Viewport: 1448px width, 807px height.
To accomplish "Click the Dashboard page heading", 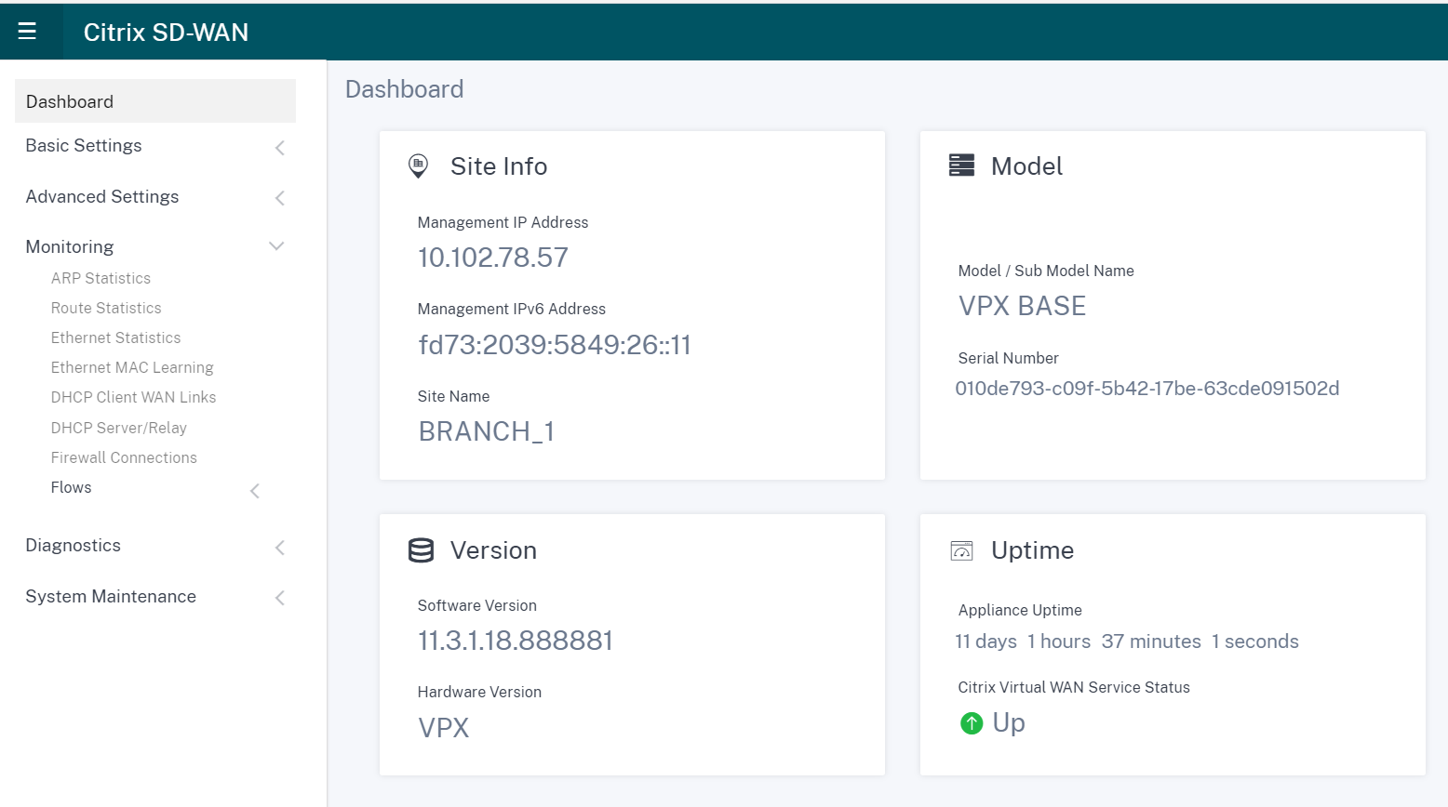I will 405,89.
